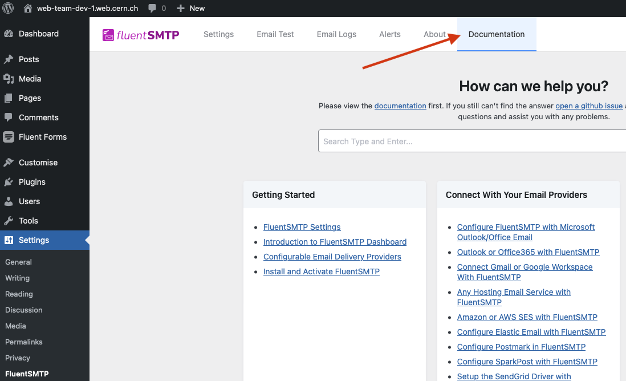626x381 pixels.
Task: Open Outlook or Office365 with FluentSMTP link
Action: pos(528,253)
